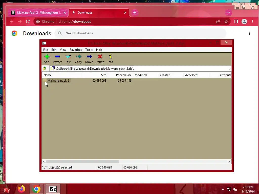
Task: Close the Downloads tab
Action: click(125, 13)
